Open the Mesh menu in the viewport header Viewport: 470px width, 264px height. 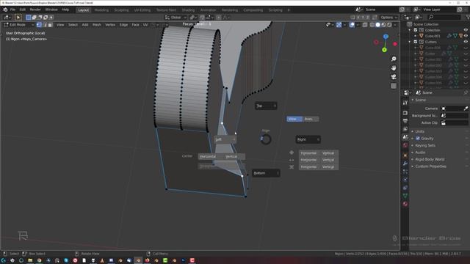tap(96, 25)
